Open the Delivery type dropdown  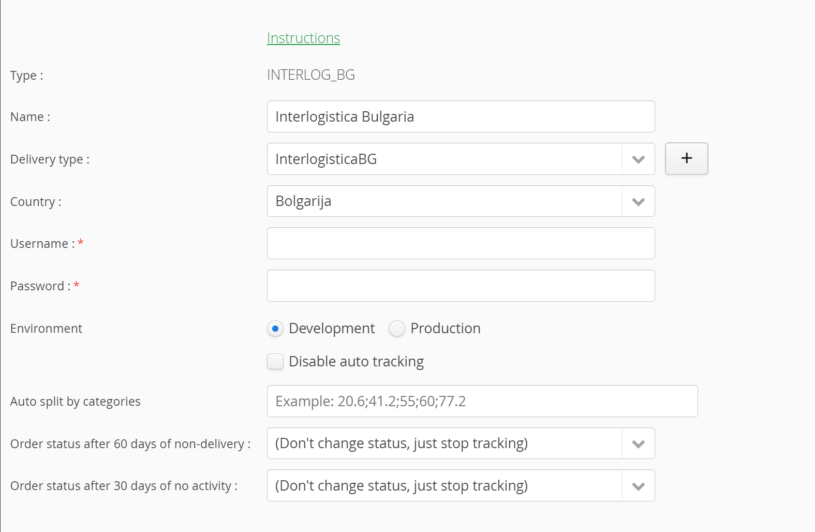(461, 159)
